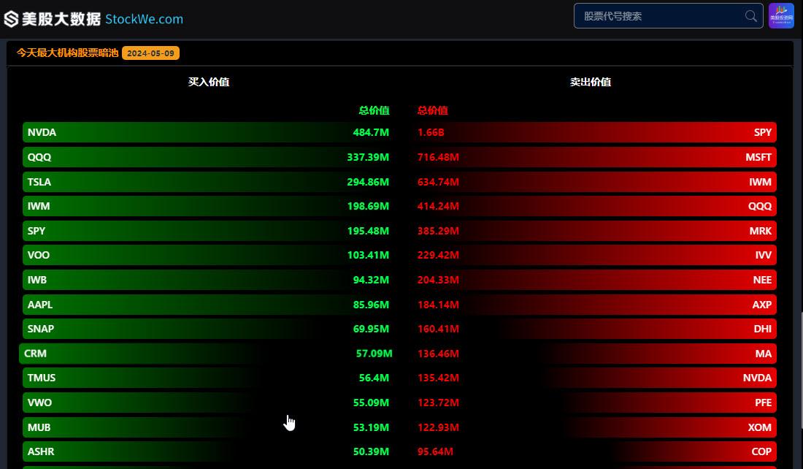Viewport: 803px width, 469px height.
Task: Click the page vertical scrollbar thumb
Action: tap(802, 370)
